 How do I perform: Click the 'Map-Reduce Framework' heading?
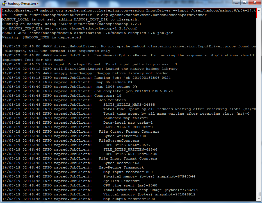click(121, 168)
